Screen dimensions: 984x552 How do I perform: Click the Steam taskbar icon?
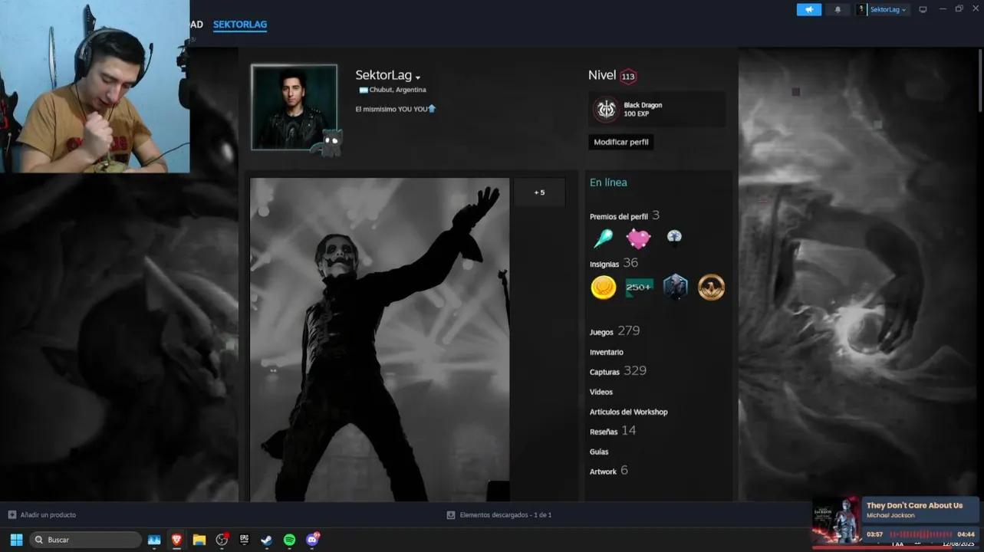[266, 540]
